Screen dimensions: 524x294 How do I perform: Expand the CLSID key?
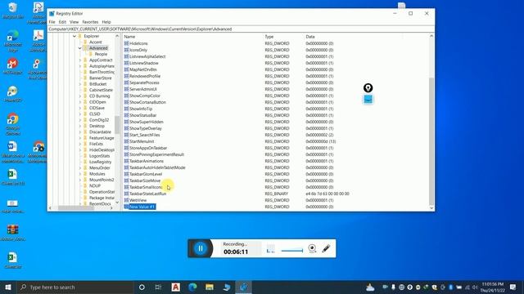pyautogui.click(x=80, y=114)
